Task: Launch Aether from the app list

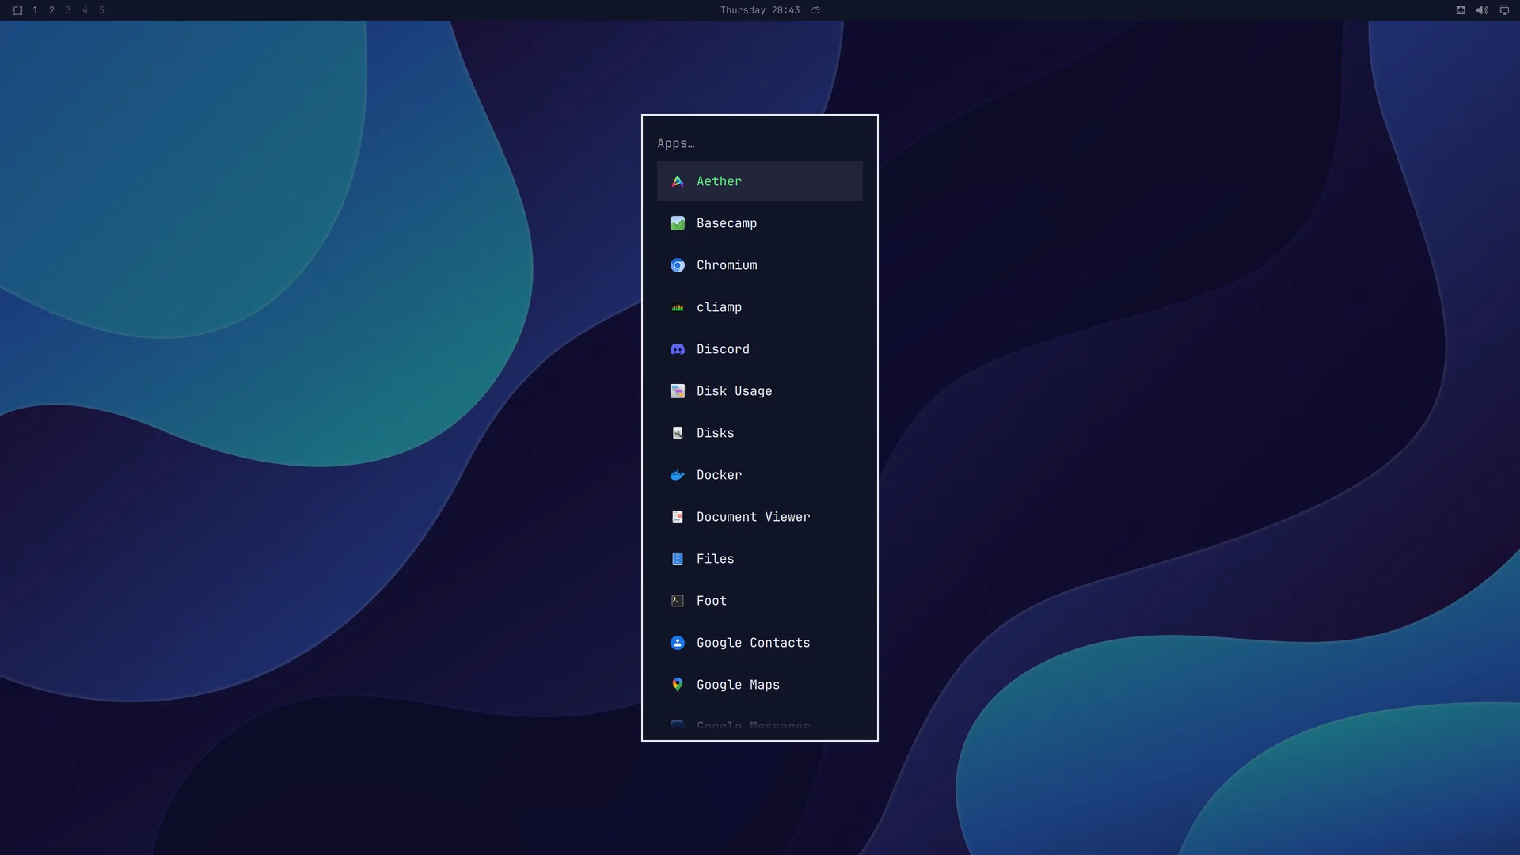Action: [759, 181]
